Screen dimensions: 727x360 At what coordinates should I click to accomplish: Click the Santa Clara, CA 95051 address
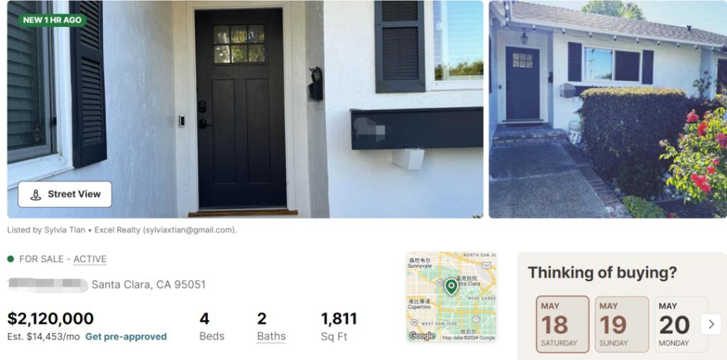click(x=148, y=285)
